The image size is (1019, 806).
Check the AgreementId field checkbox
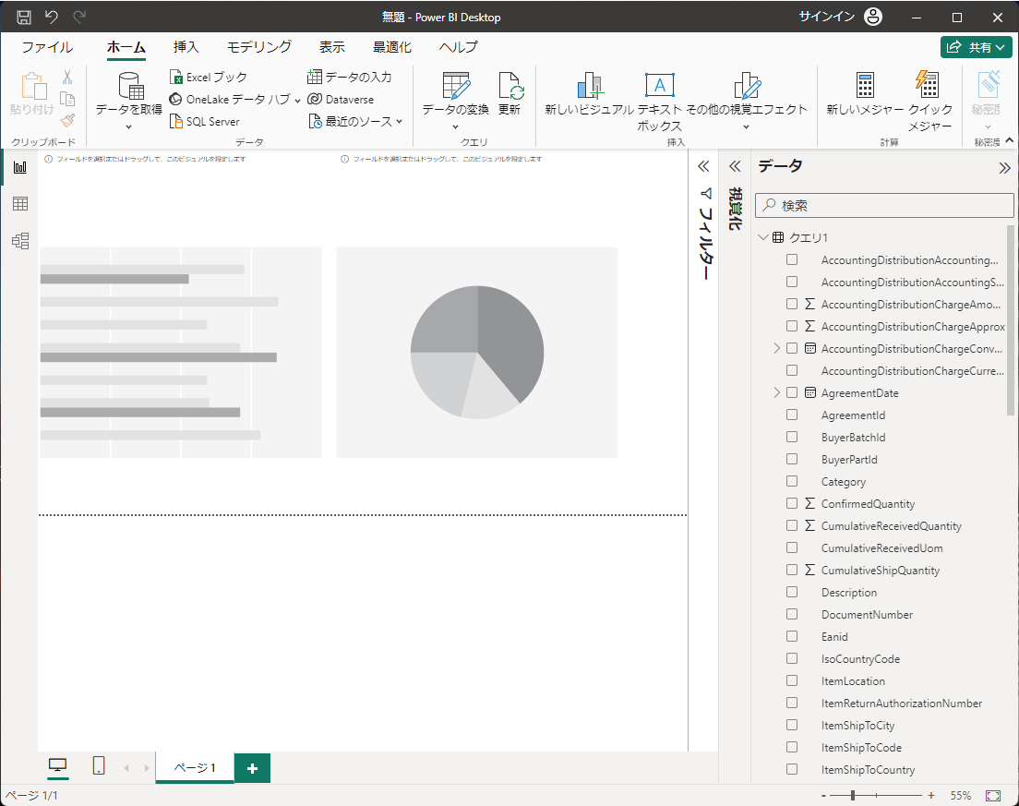coord(792,415)
